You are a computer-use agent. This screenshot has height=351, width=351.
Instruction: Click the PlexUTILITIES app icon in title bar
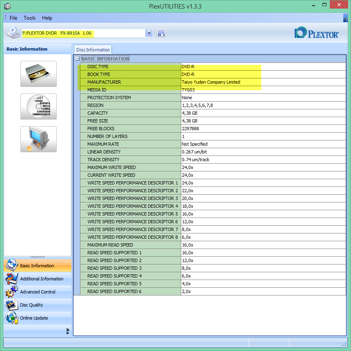pyautogui.click(x=7, y=6)
